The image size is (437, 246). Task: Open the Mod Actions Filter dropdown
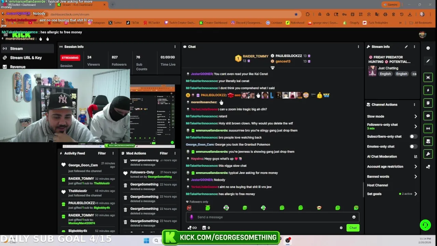pyautogui.click(x=164, y=153)
